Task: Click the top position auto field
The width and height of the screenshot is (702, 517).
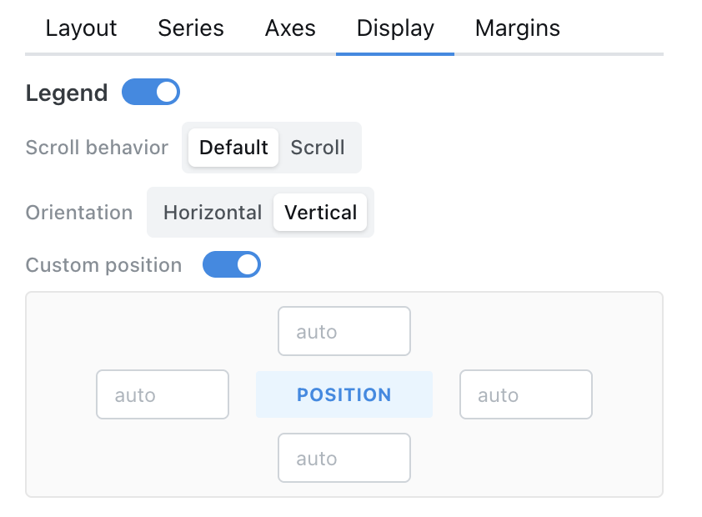Action: [x=343, y=332]
